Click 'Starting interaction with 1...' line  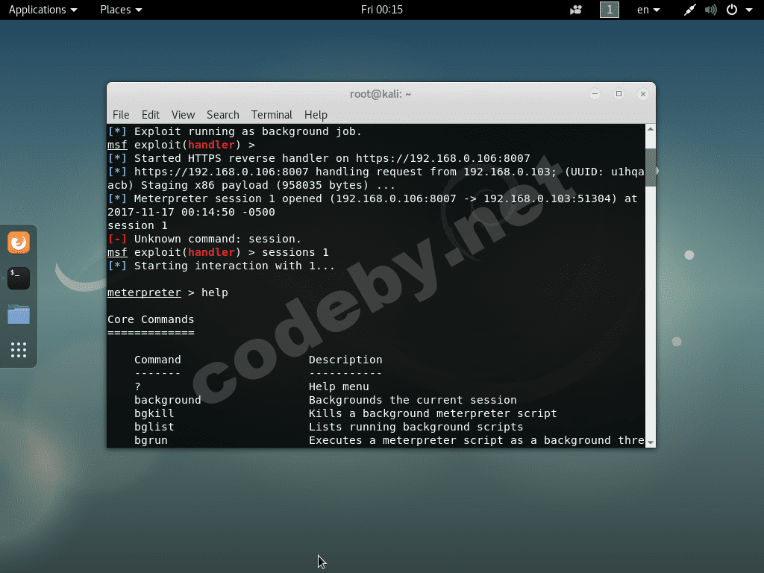pyautogui.click(x=221, y=266)
